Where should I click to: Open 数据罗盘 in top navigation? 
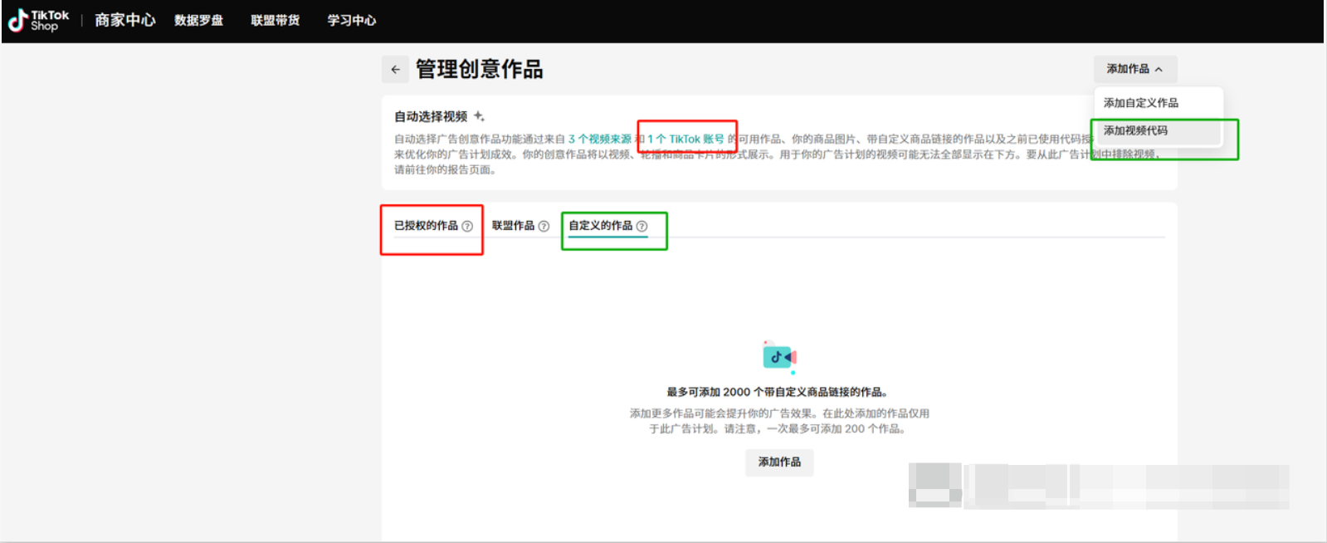(x=198, y=20)
